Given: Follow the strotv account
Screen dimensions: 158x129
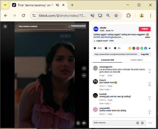Looking at the screenshot, I should pyautogui.click(x=145, y=29).
